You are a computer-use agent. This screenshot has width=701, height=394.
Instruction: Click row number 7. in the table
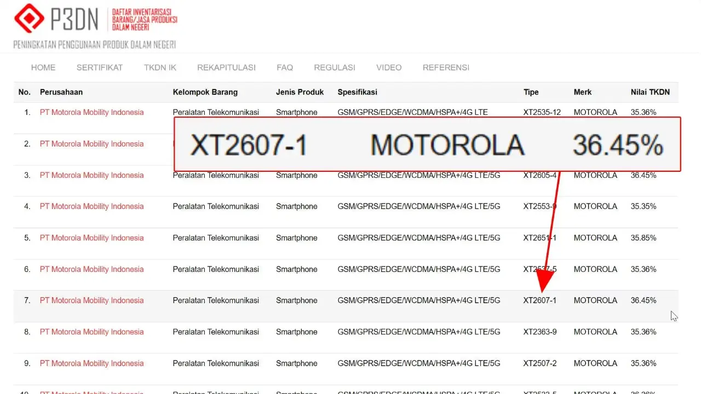point(27,300)
